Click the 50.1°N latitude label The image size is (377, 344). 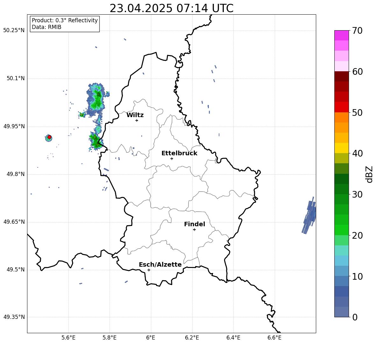(16, 79)
